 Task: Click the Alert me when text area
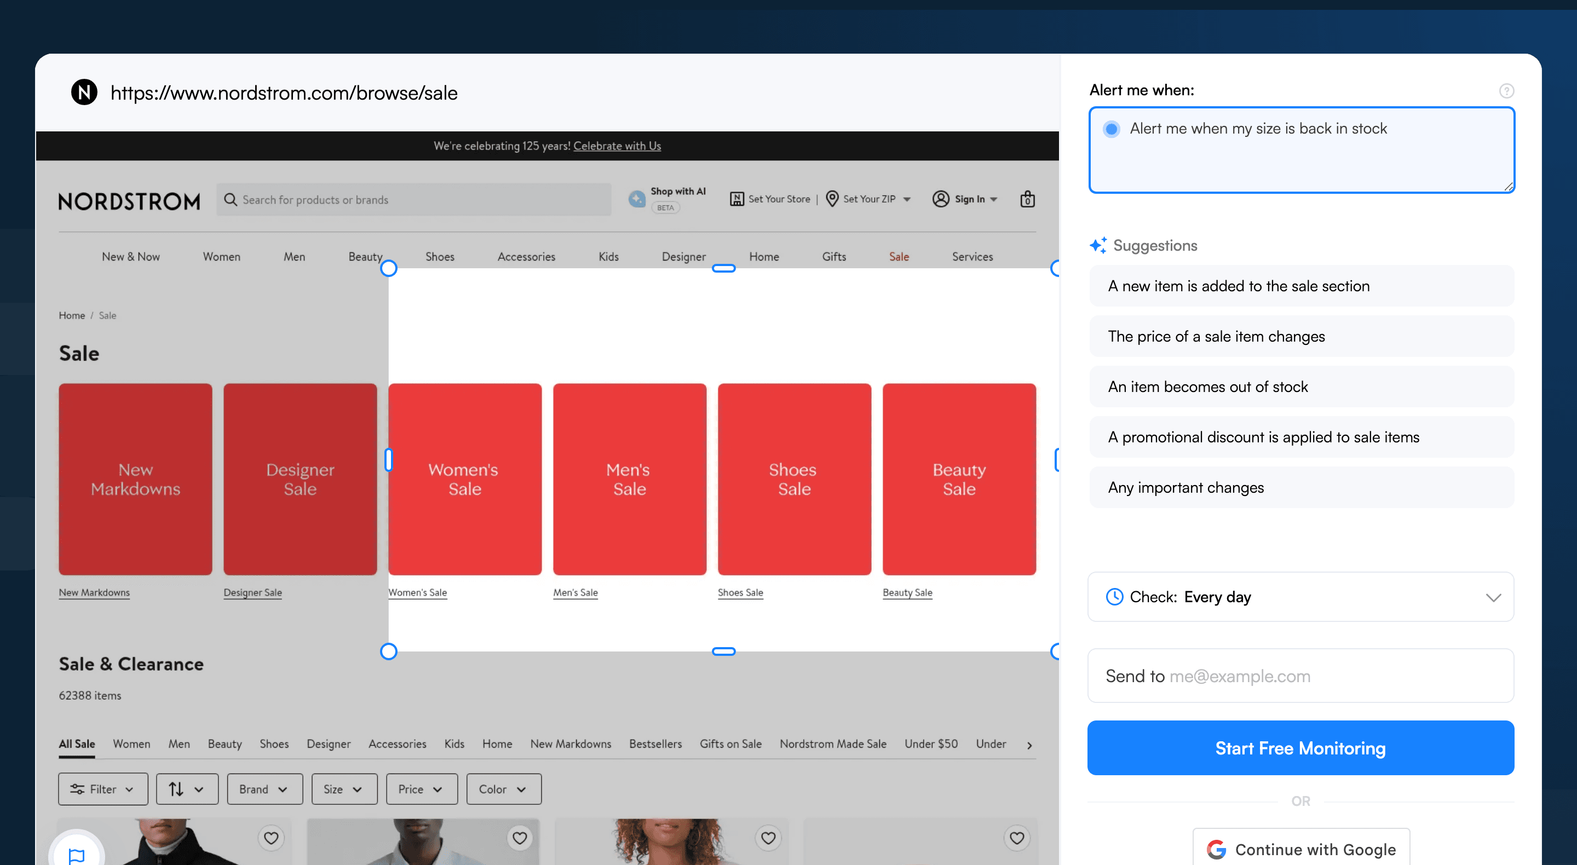click(1301, 150)
